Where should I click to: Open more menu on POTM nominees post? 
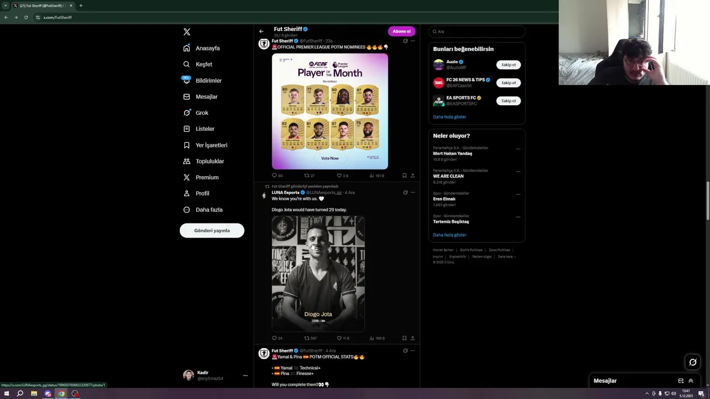click(x=412, y=41)
